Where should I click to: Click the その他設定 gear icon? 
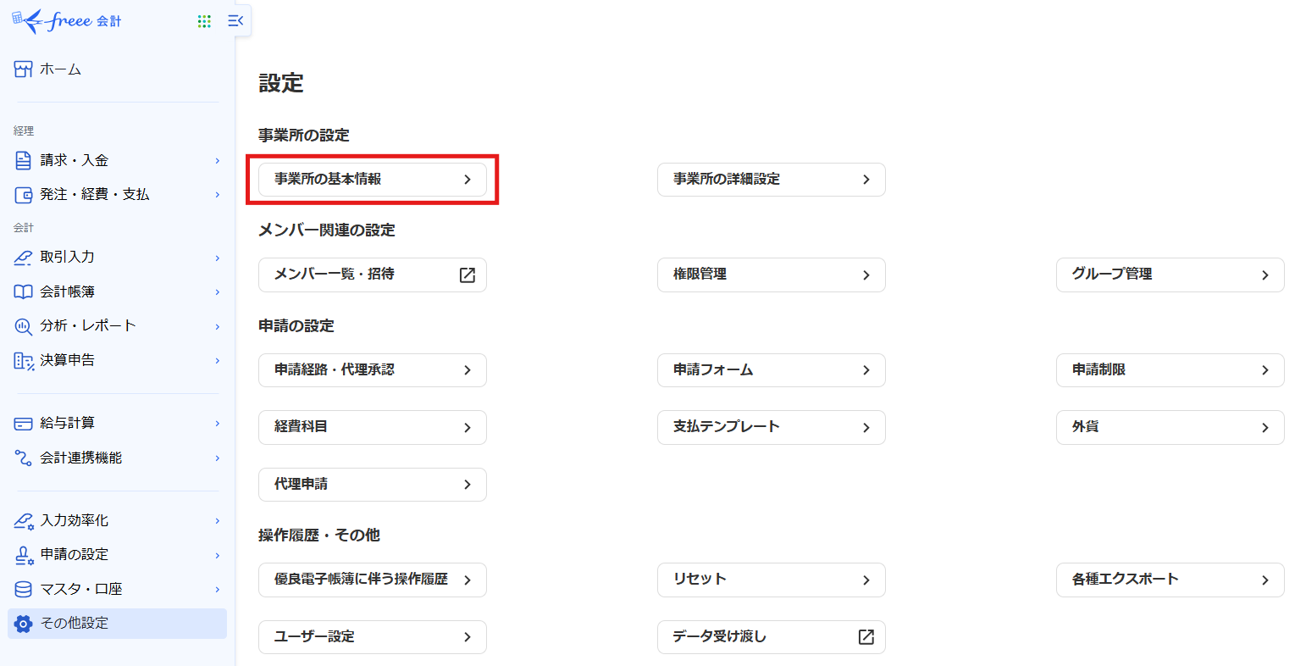(24, 624)
